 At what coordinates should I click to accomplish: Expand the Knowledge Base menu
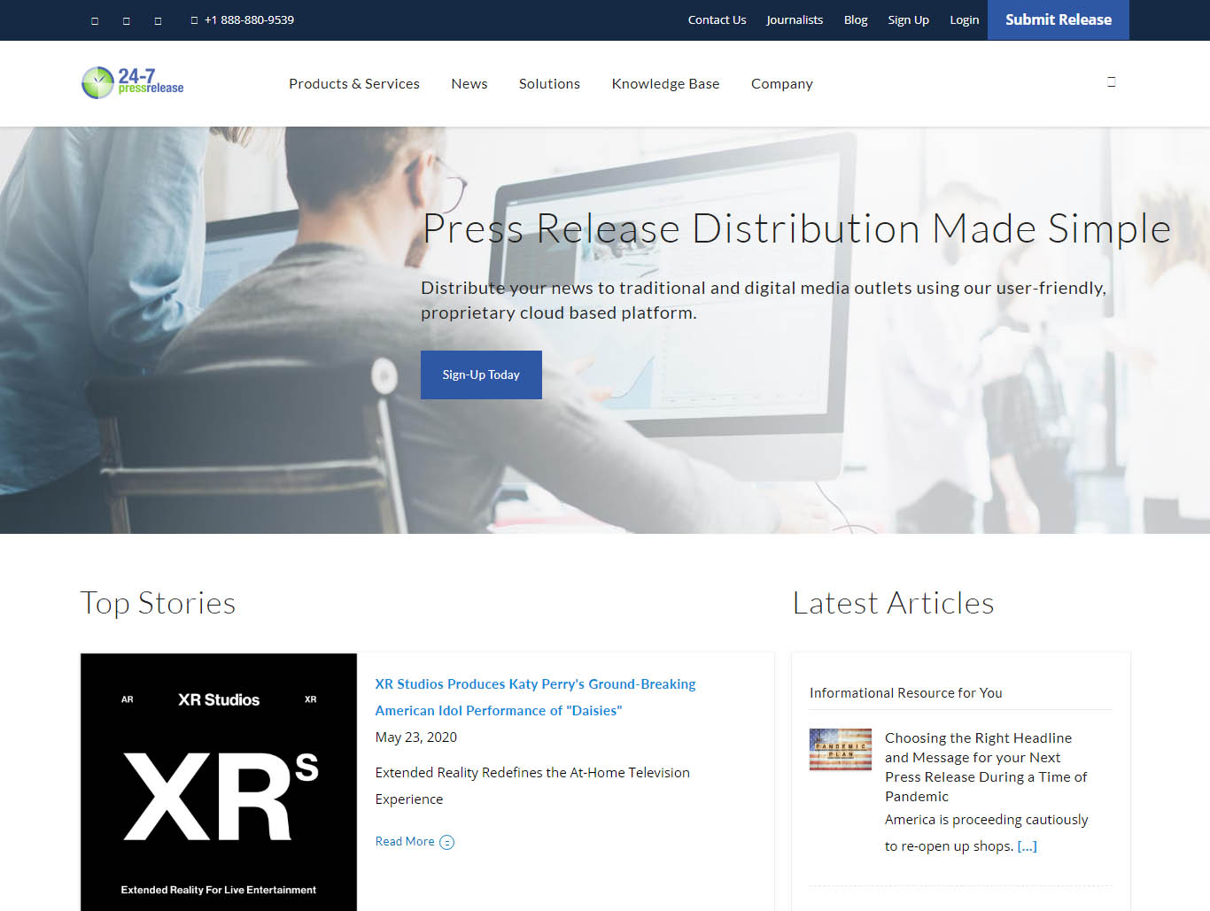click(x=665, y=84)
